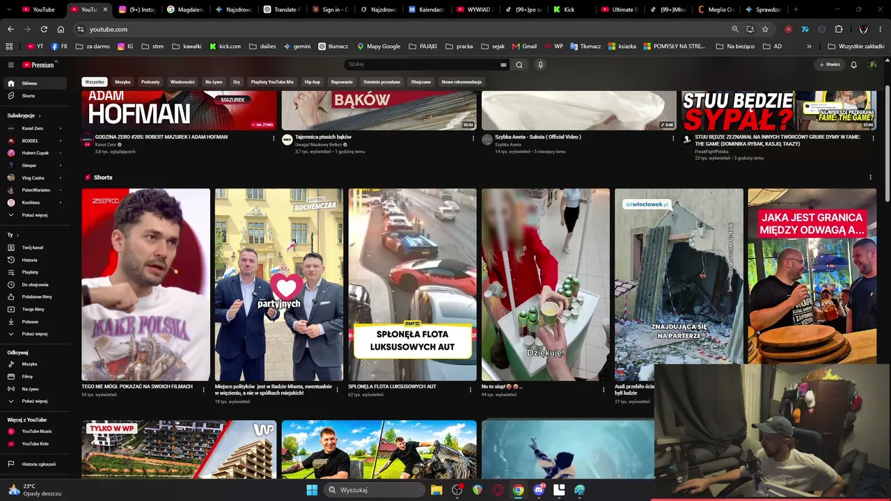Open Twój kanał in sidebar
This screenshot has width=891, height=501.
[x=33, y=247]
